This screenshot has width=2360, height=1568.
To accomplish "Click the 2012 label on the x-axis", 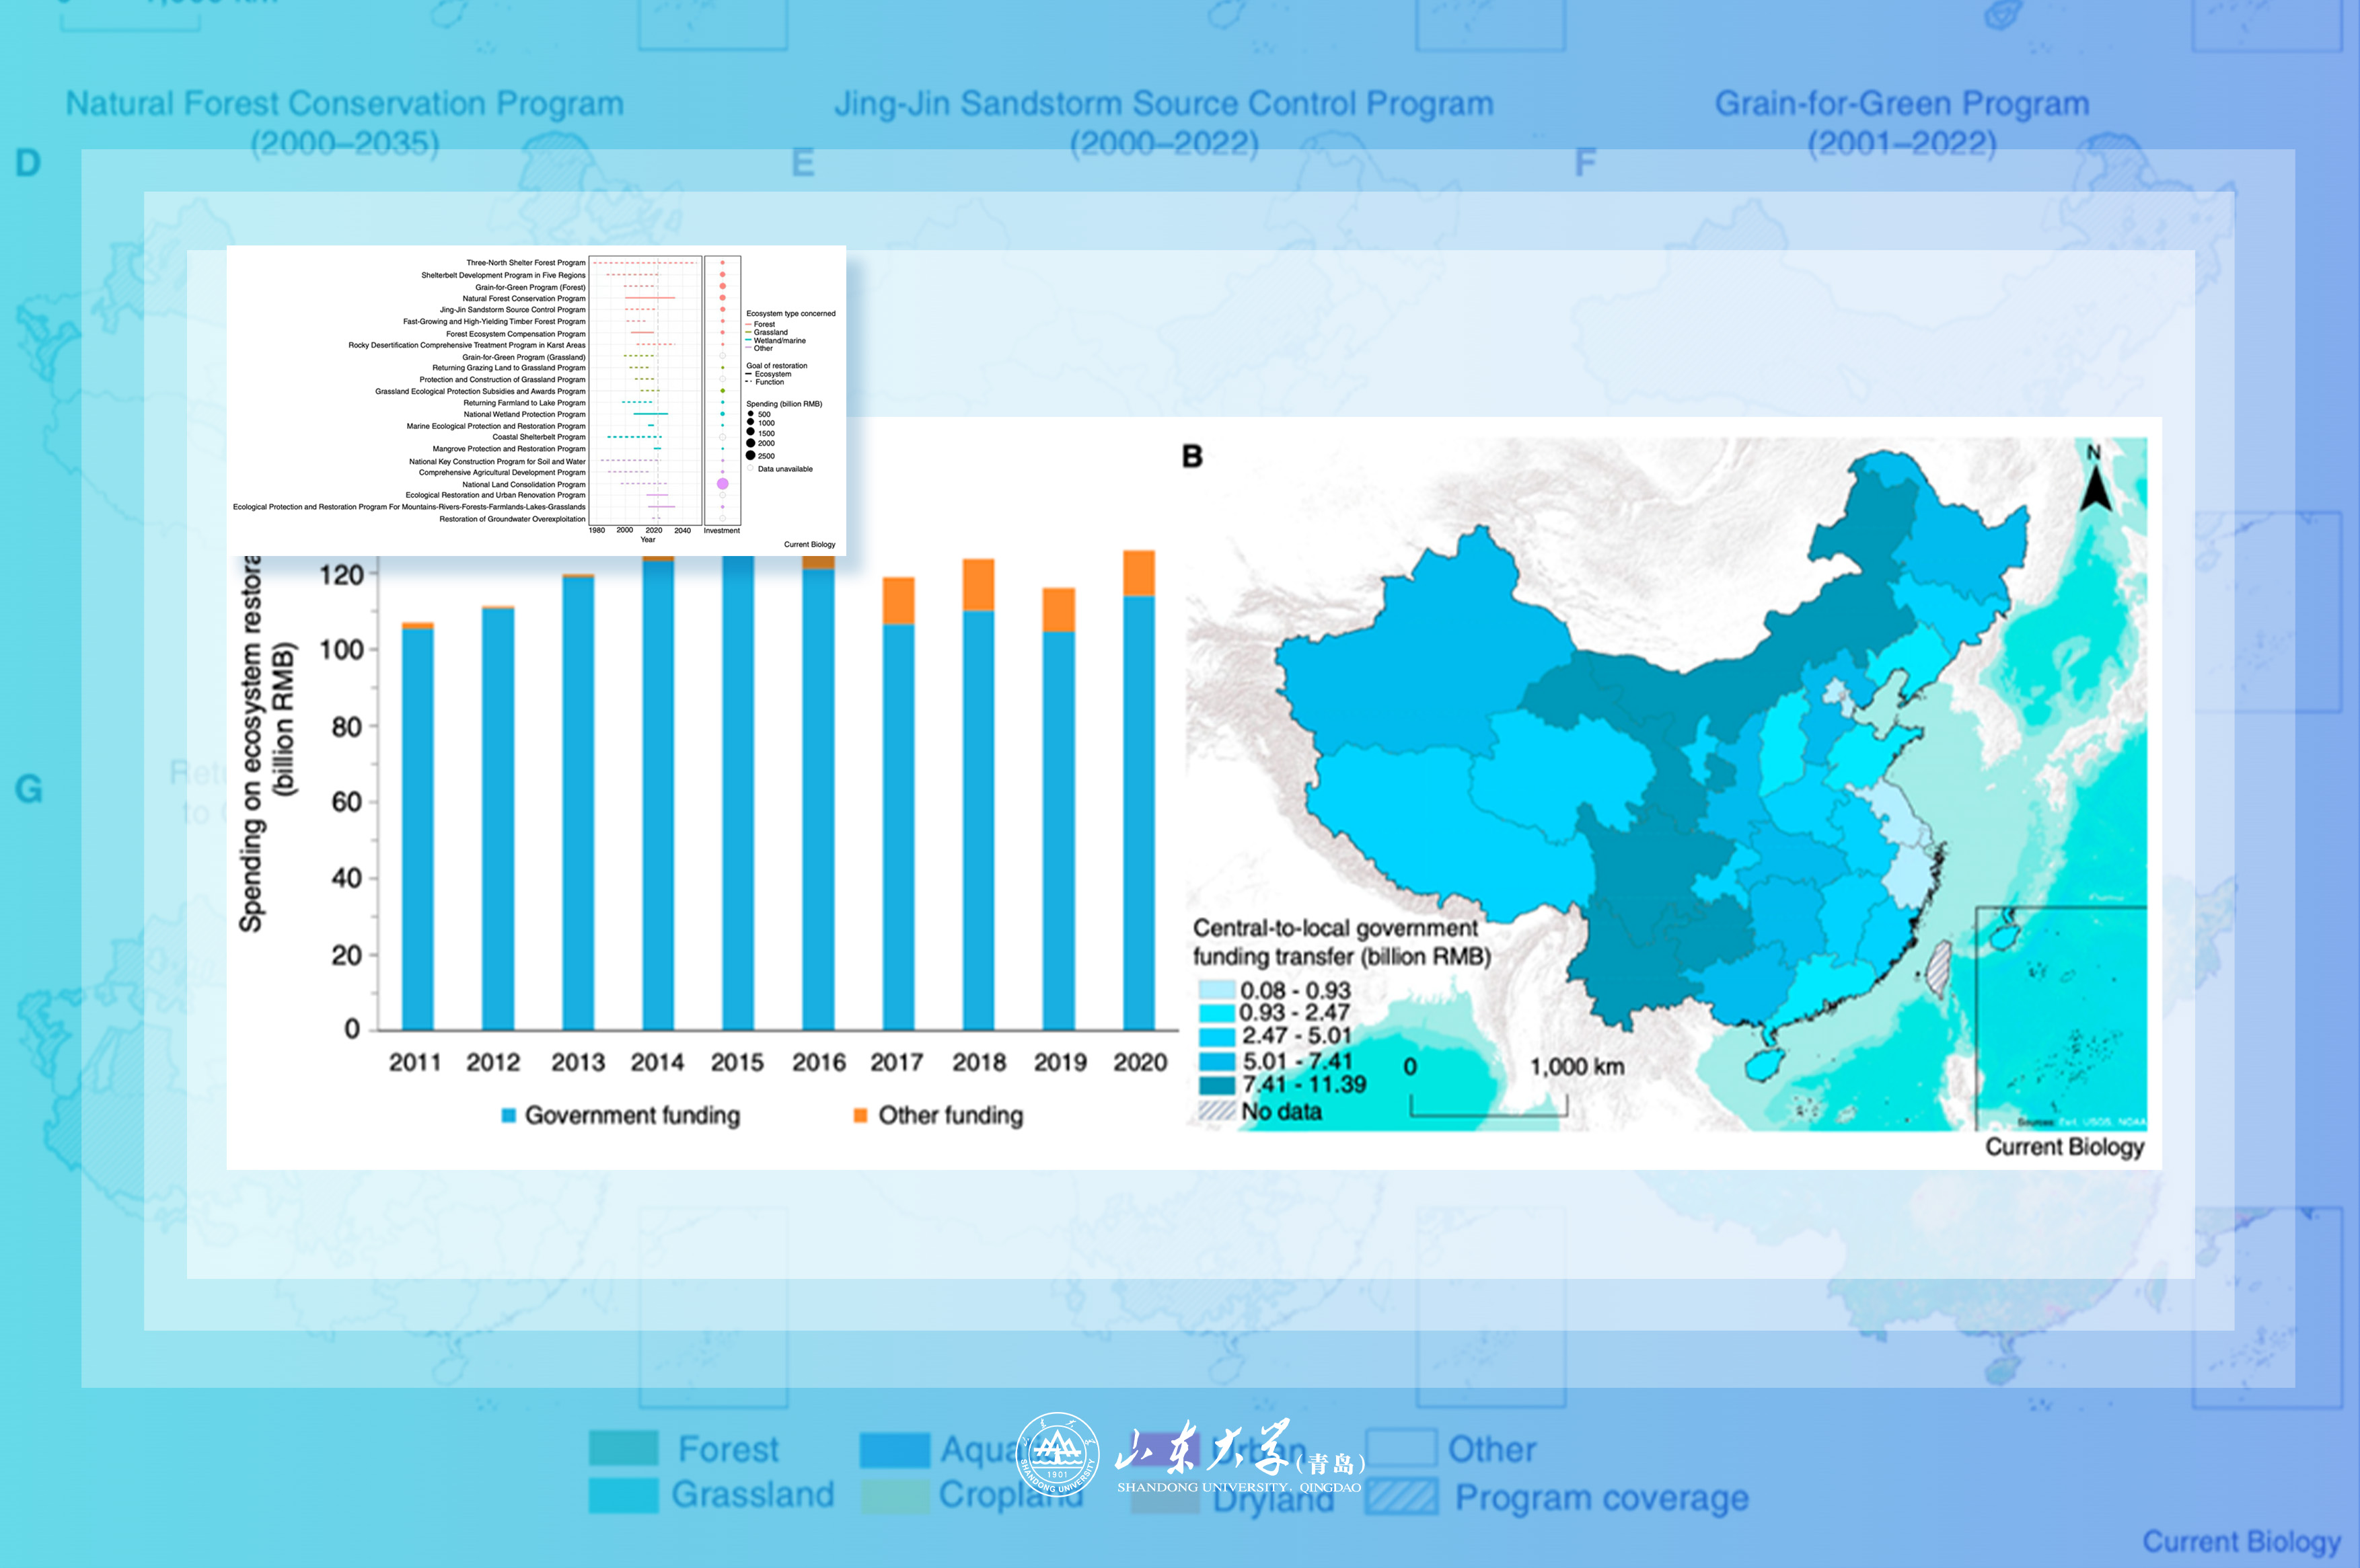I will tap(493, 1063).
